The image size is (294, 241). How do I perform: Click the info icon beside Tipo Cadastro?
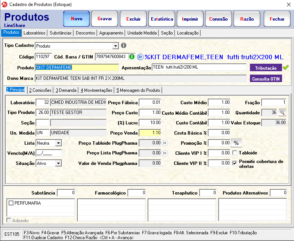pos(124,46)
